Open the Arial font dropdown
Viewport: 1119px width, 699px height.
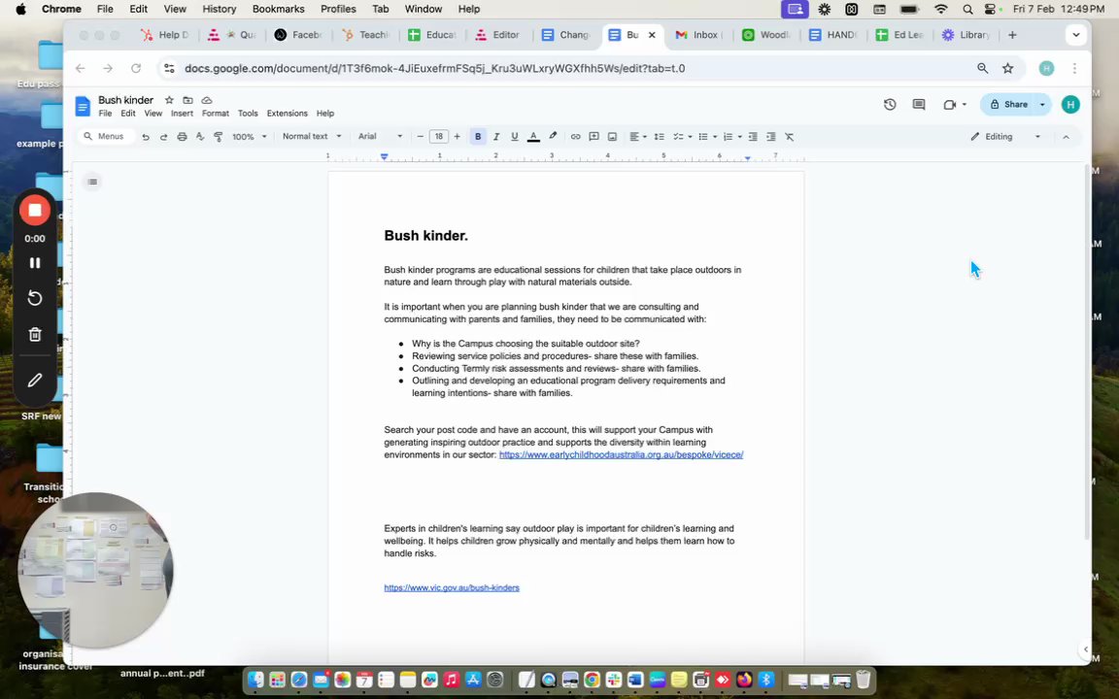click(381, 136)
